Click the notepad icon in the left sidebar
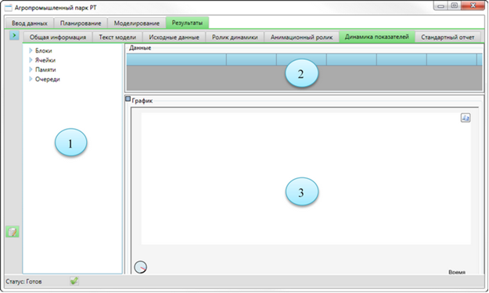This screenshot has height=293, width=489. coord(13,231)
